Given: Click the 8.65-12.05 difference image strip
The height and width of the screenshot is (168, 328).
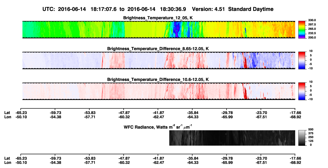Looking at the screenshot, I should pyautogui.click(x=159, y=60).
